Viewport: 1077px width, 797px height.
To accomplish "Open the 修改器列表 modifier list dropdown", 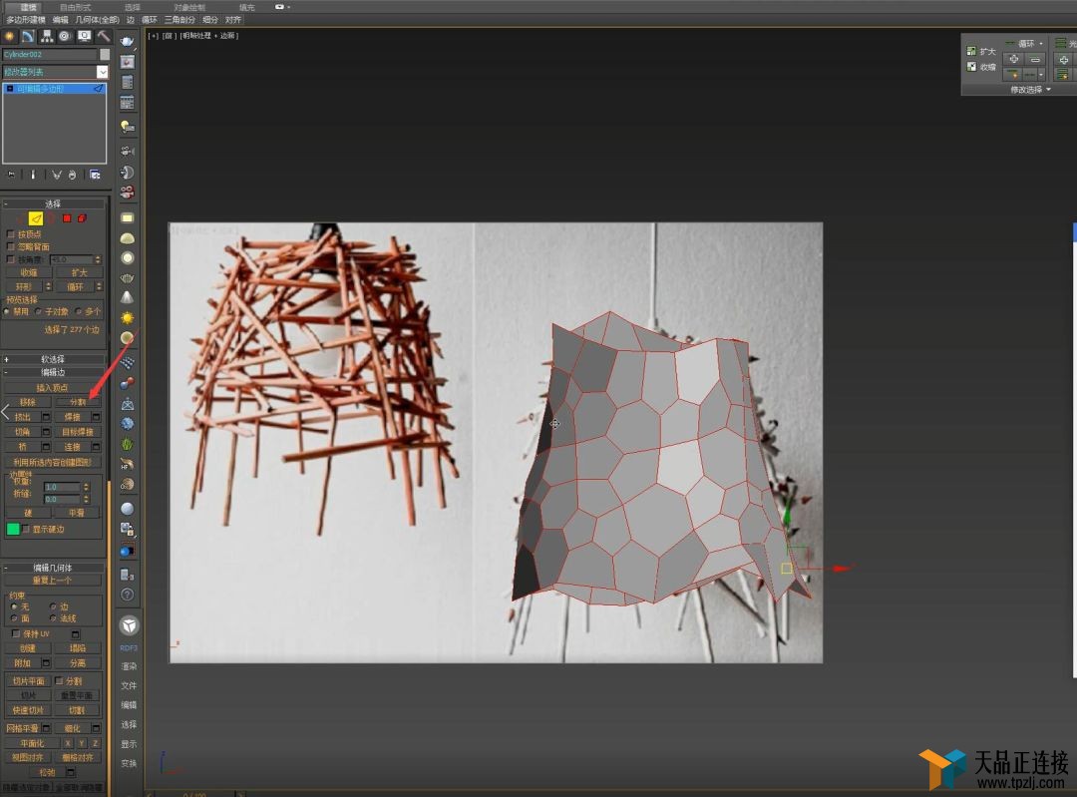I will click(x=103, y=72).
